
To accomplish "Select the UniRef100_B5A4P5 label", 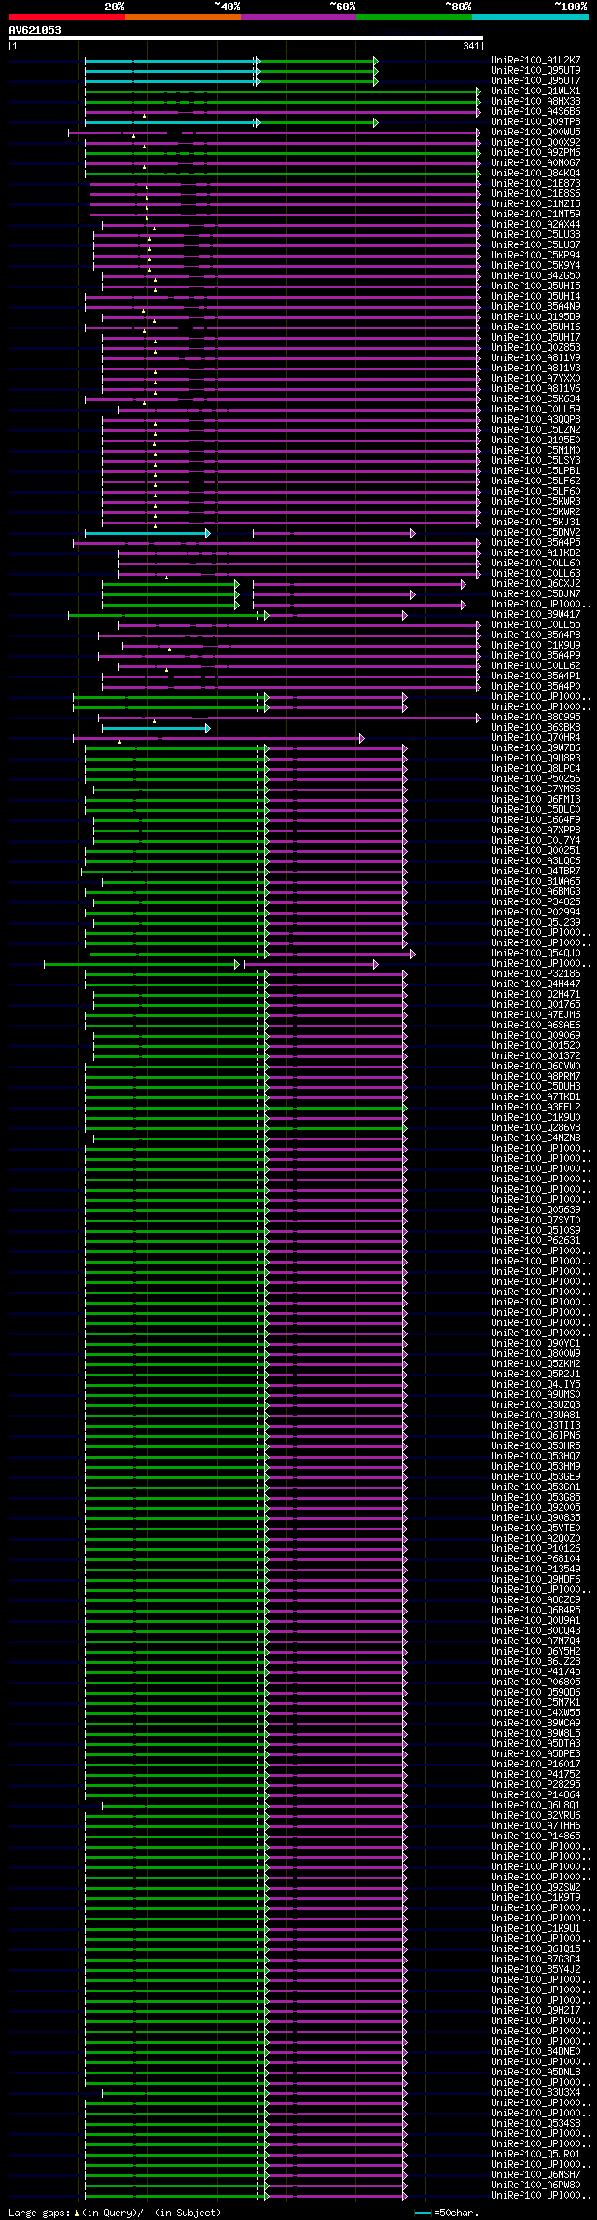I will (x=535, y=543).
